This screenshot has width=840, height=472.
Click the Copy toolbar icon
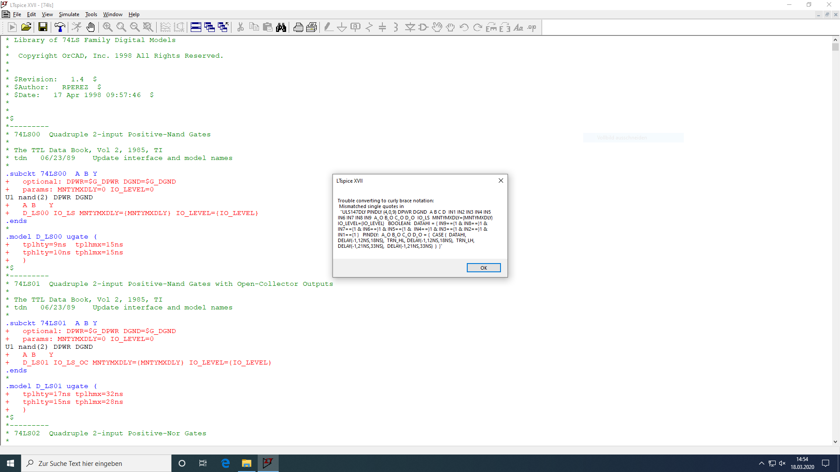[254, 28]
